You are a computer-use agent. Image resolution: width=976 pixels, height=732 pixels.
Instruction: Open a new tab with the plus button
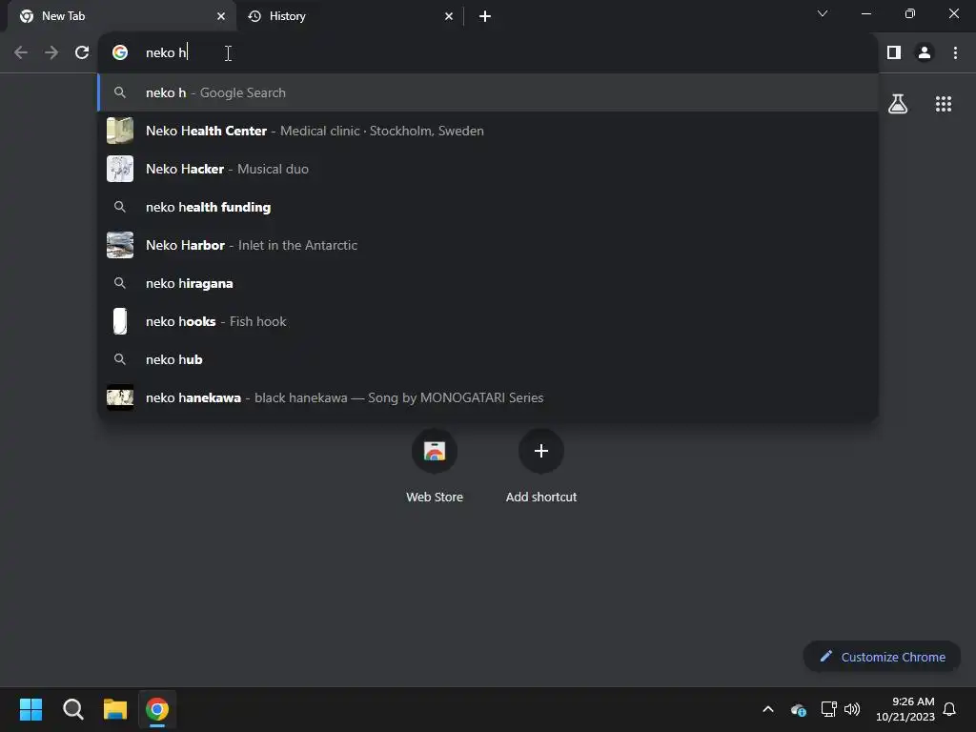[x=485, y=16]
